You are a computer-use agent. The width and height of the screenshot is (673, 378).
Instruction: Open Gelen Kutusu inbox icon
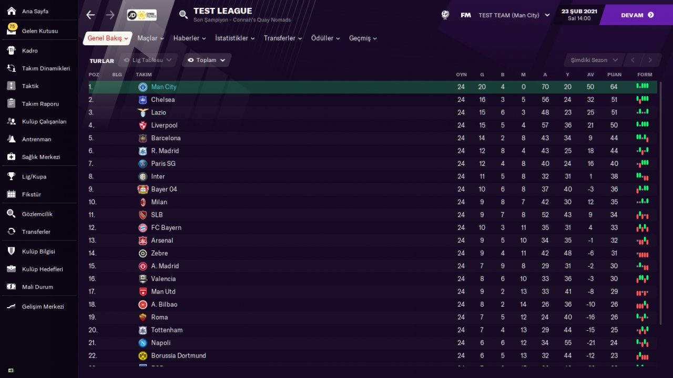click(x=12, y=31)
